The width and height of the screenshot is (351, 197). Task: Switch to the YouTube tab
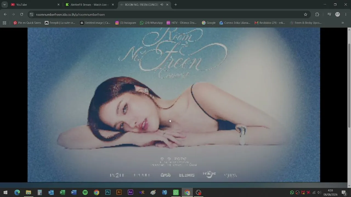pyautogui.click(x=35, y=5)
